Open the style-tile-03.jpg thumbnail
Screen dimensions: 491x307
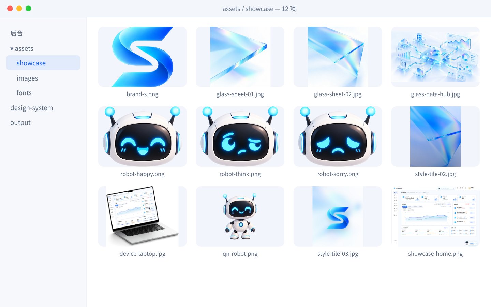(x=338, y=216)
